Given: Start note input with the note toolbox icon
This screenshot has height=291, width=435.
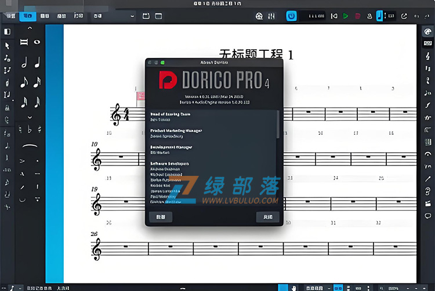Looking at the screenshot, I should click(x=7, y=58).
